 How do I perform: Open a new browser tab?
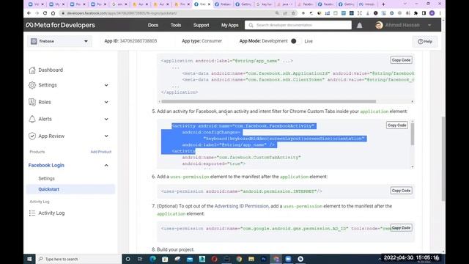tap(383, 4)
